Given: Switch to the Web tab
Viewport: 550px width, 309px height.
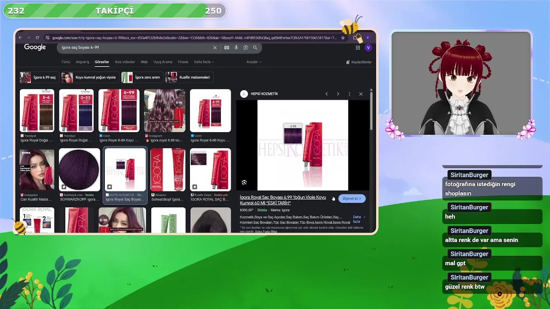Looking at the screenshot, I should pos(144,62).
